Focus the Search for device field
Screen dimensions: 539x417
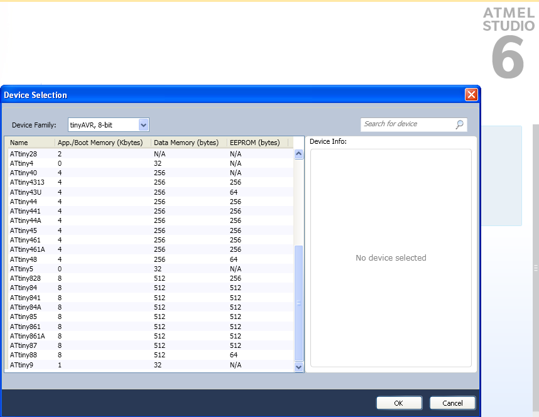414,124
